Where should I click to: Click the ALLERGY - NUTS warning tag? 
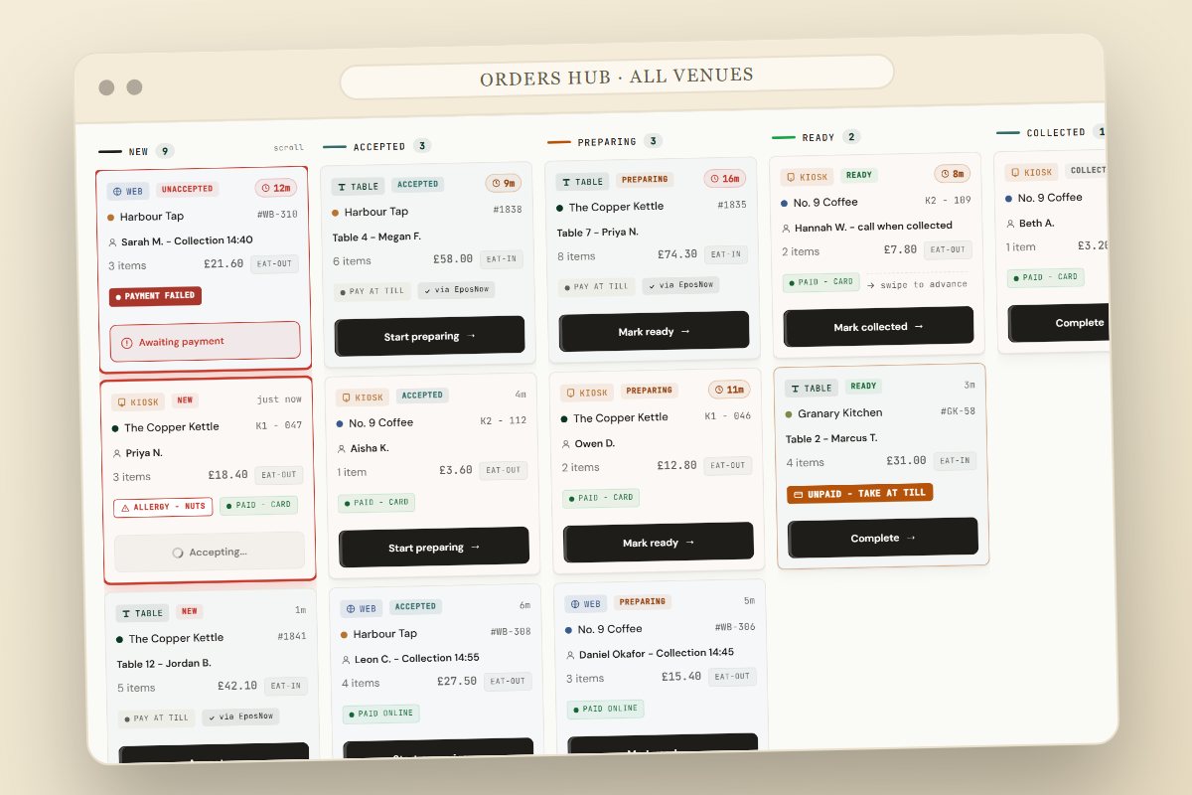click(163, 507)
